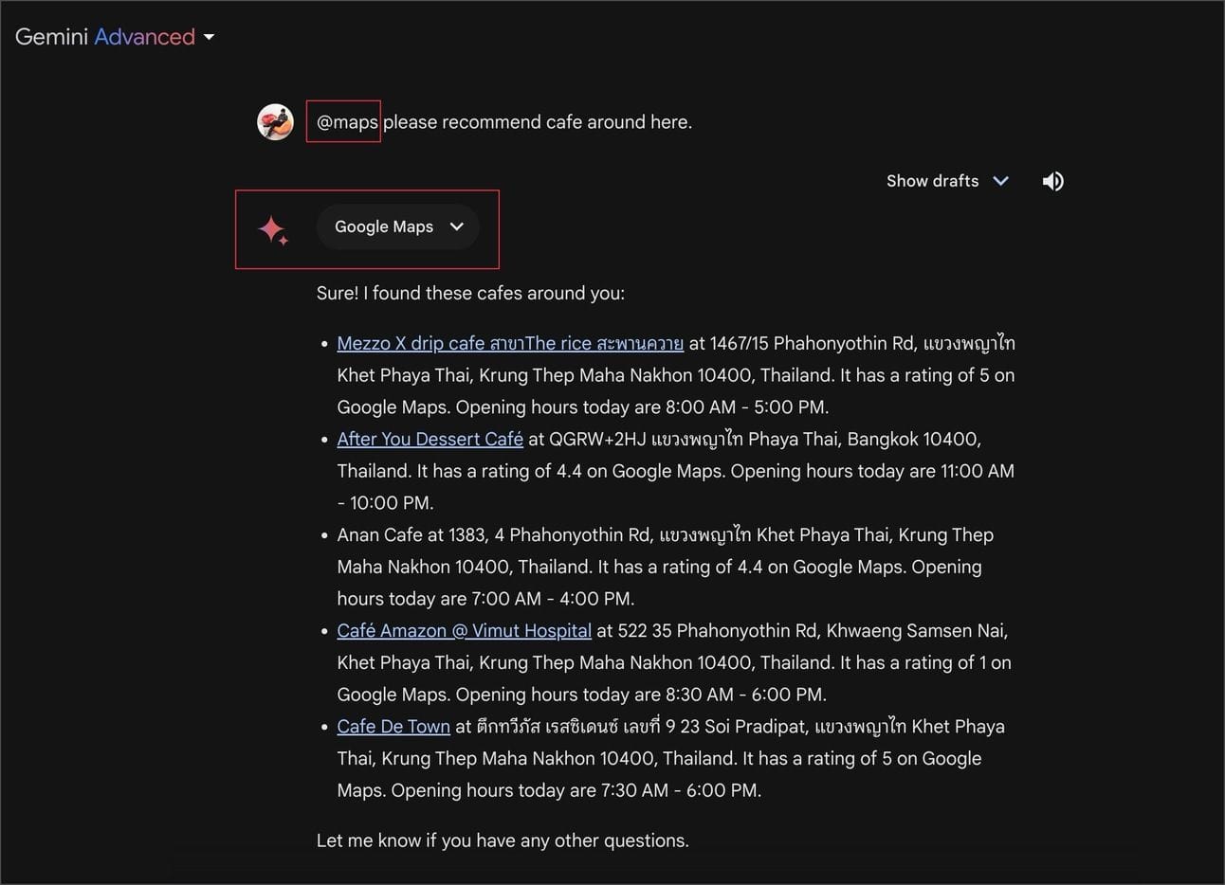Screen dimensions: 1225x885
Task: Click the 'Sure! I found these cafes' line
Action: (470, 293)
